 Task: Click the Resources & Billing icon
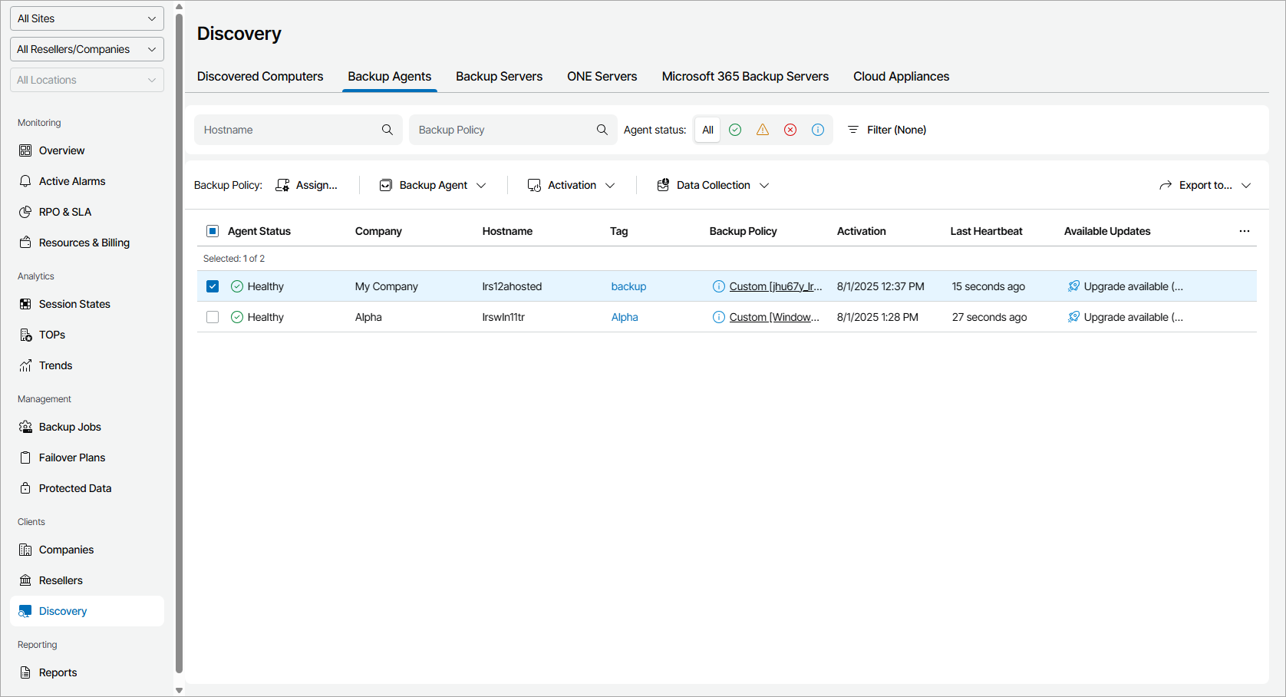coord(25,243)
